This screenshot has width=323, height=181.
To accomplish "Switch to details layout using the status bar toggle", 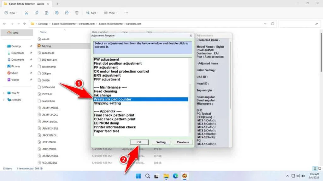I will pos(314,168).
